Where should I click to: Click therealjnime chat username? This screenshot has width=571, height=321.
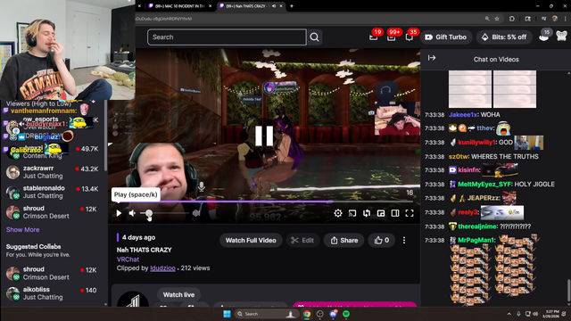(477, 226)
